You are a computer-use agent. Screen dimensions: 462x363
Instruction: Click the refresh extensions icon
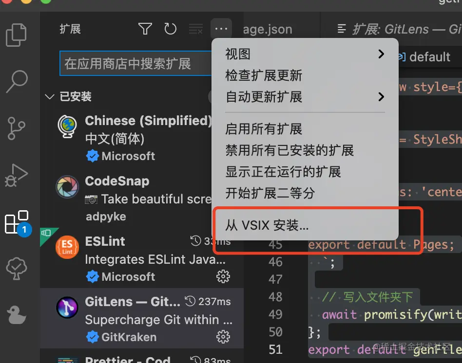(x=170, y=29)
